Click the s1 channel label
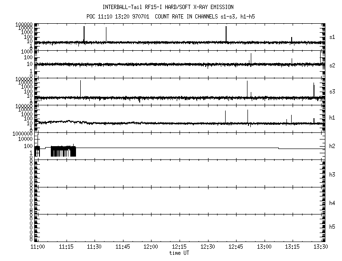The height and width of the screenshot is (261, 342). click(x=332, y=37)
